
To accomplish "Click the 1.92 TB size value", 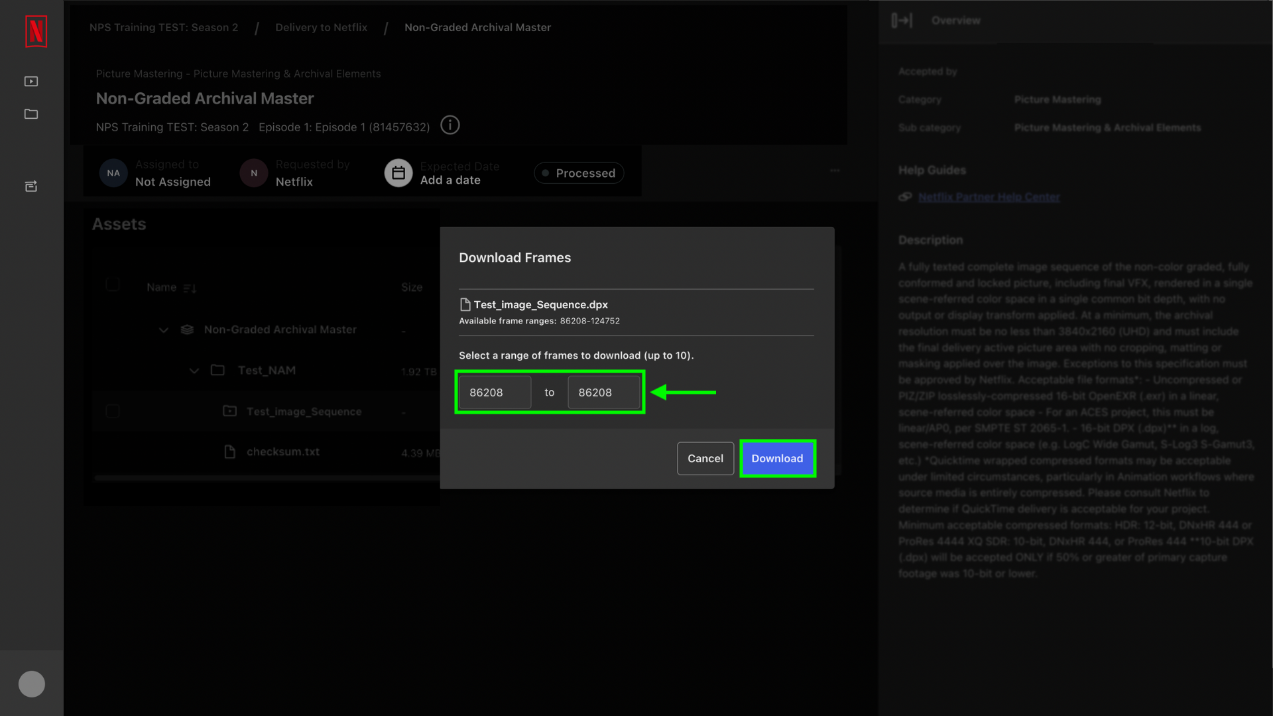I will [418, 372].
